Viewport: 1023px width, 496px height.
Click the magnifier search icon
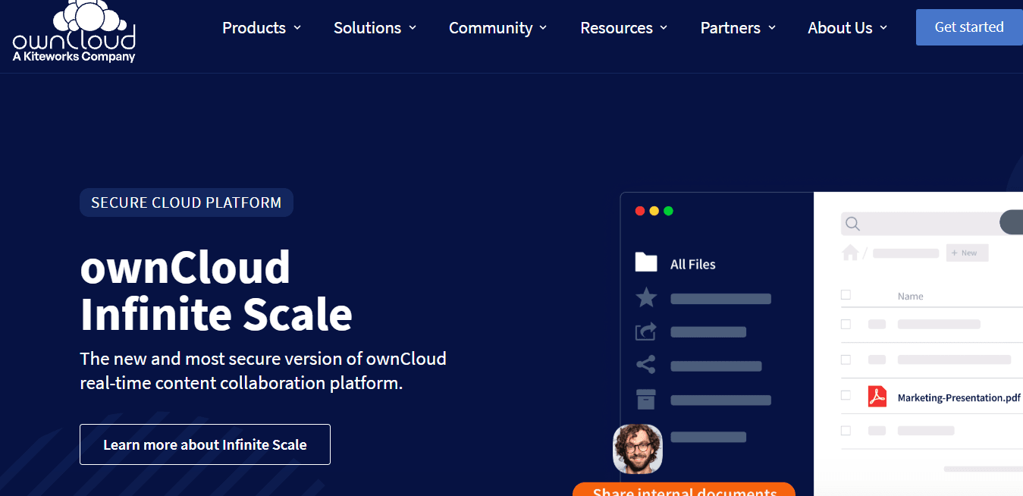(x=853, y=224)
